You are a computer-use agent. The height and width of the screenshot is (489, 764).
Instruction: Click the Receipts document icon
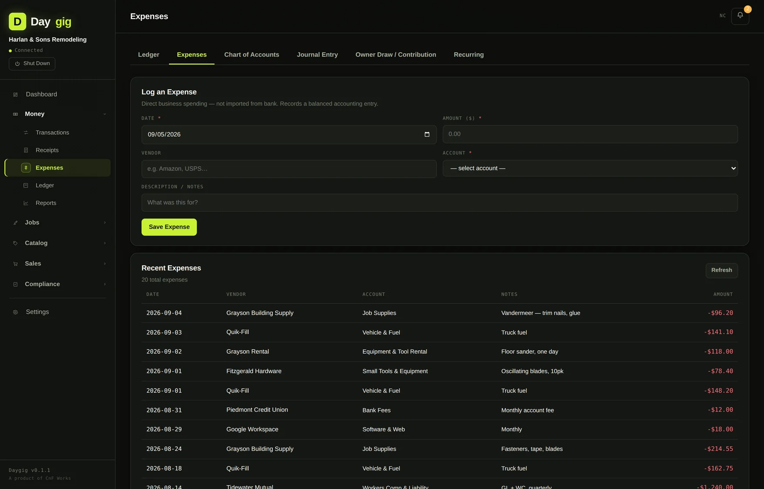26,150
